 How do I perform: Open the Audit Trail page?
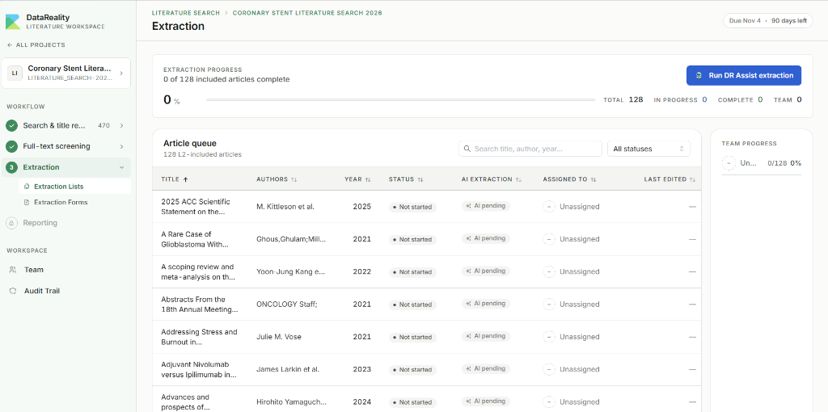42,291
